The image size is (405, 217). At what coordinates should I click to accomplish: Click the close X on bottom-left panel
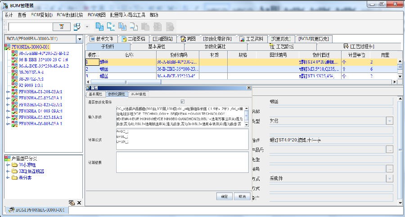79,203
